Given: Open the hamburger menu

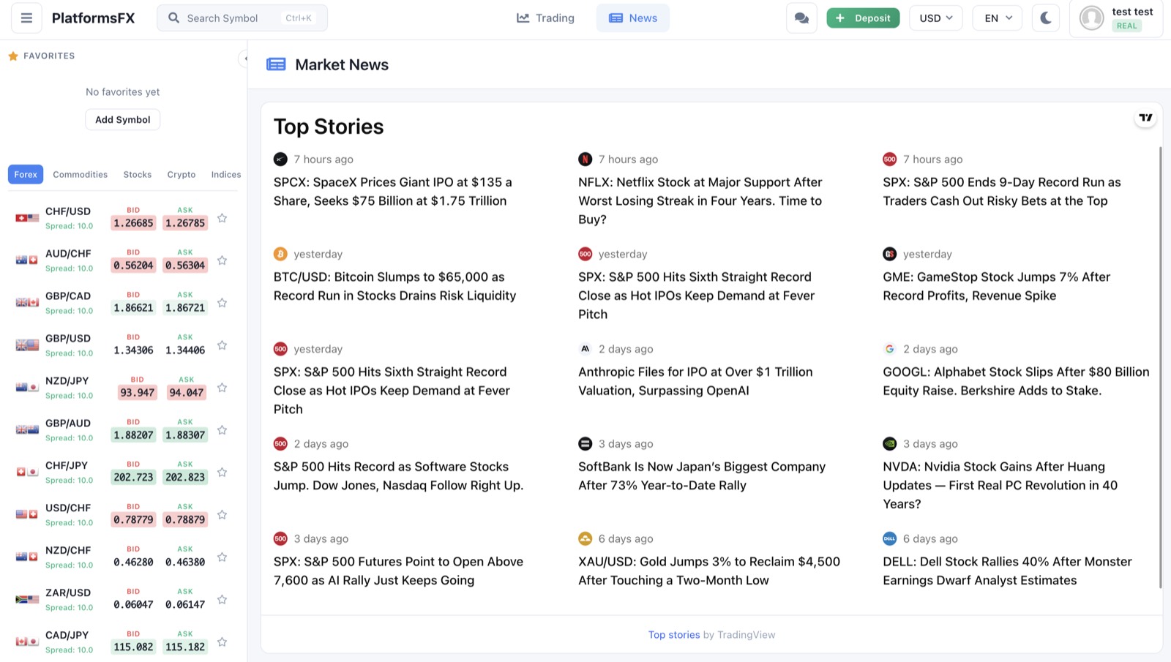Looking at the screenshot, I should 26,18.
